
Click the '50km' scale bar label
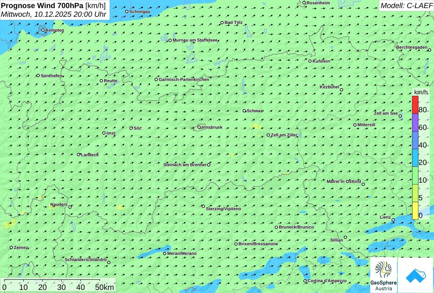pos(104,287)
